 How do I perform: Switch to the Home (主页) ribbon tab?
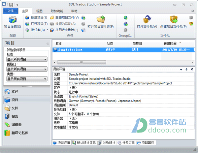[x=25, y=11]
